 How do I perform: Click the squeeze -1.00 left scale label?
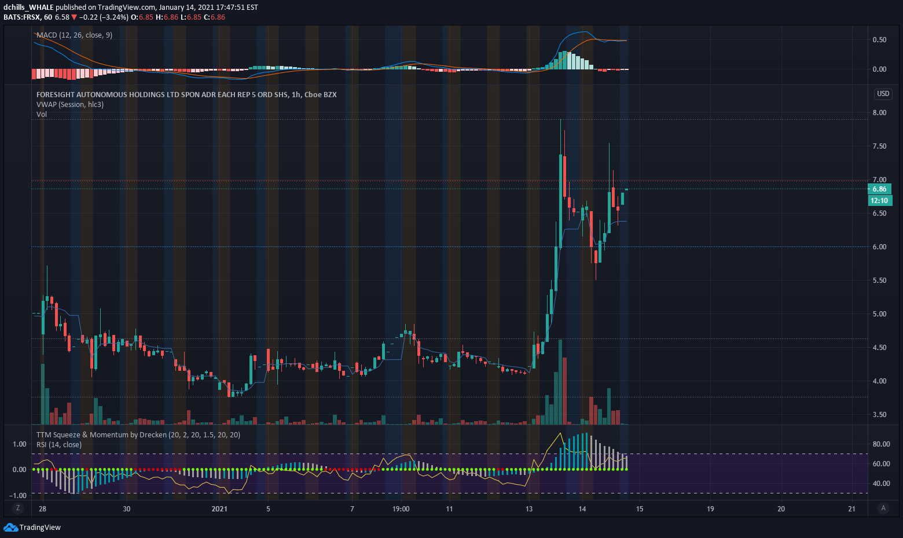(17, 496)
